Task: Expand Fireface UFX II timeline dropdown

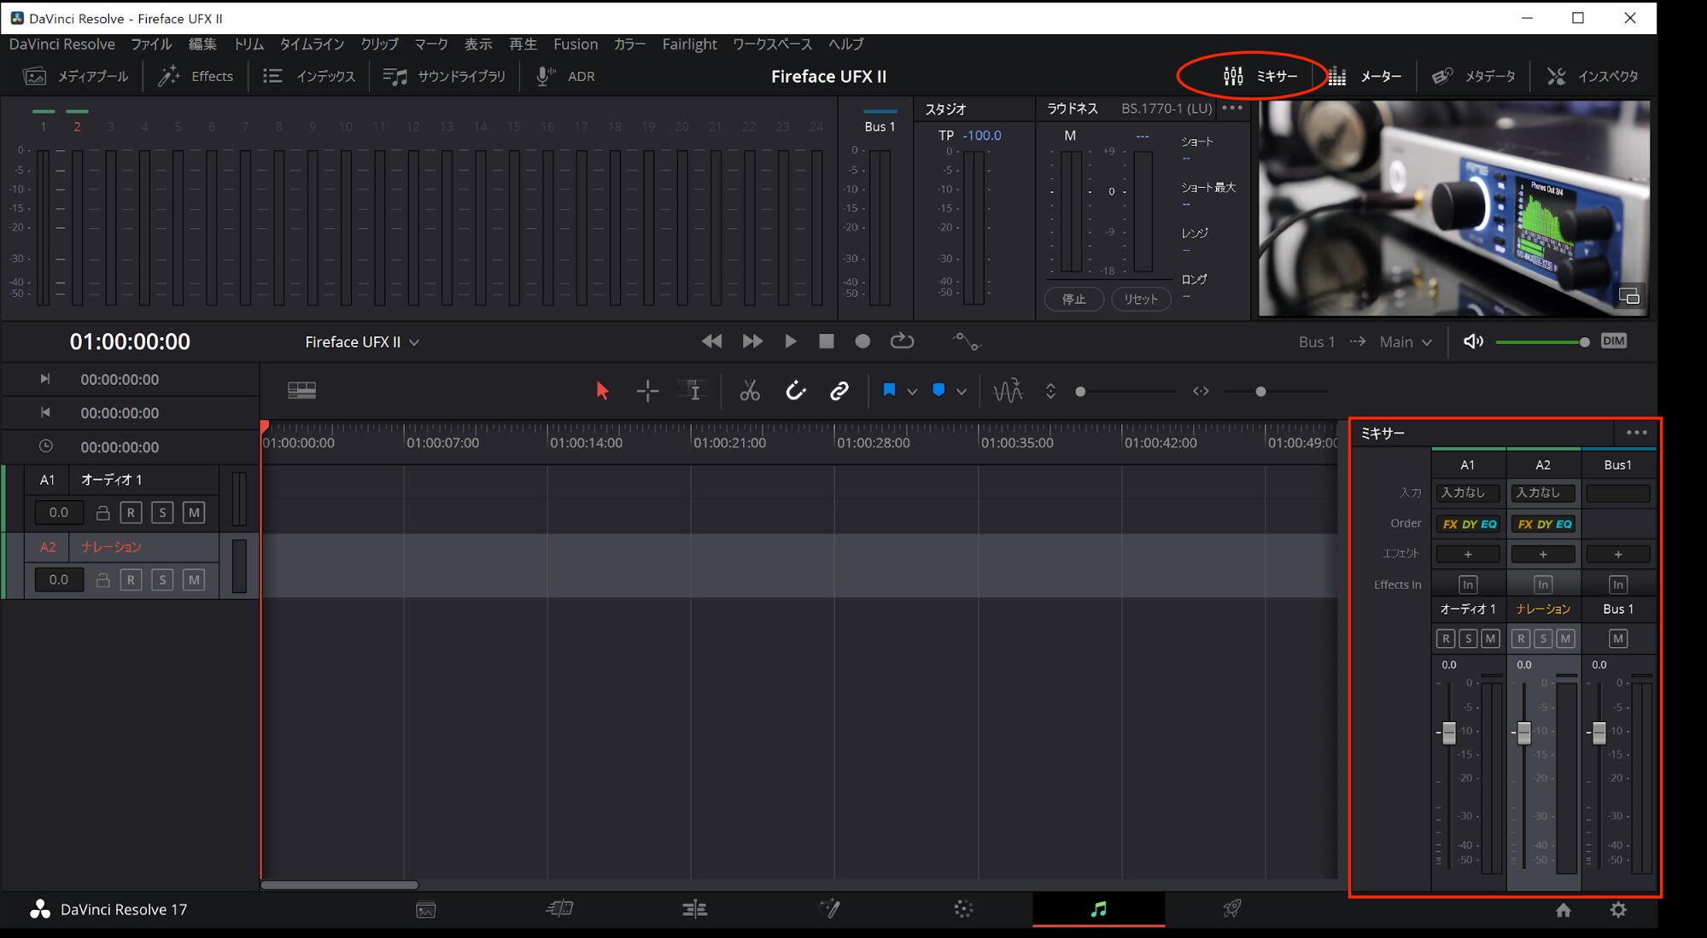Action: (414, 342)
